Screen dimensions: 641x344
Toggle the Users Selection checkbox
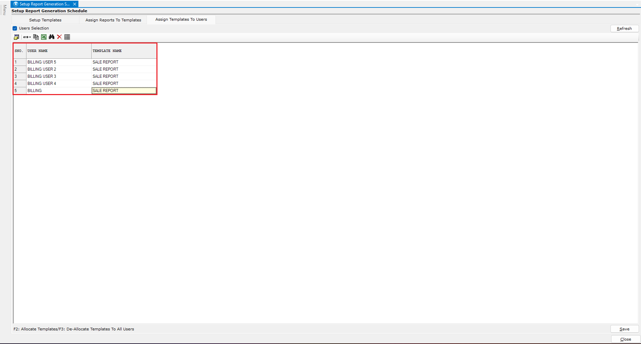15,29
